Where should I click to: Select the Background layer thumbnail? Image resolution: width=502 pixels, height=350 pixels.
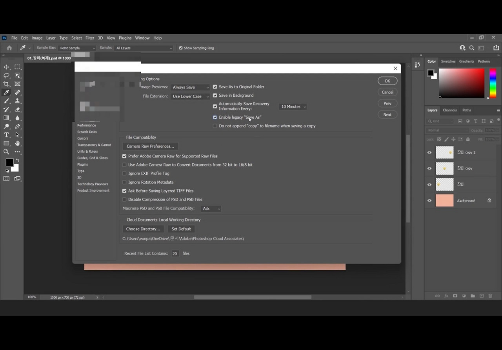tap(445, 200)
